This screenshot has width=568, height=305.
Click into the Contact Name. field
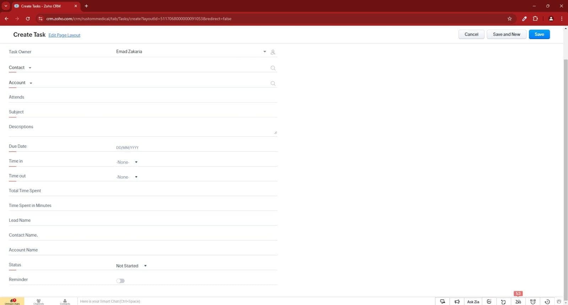tap(196, 235)
